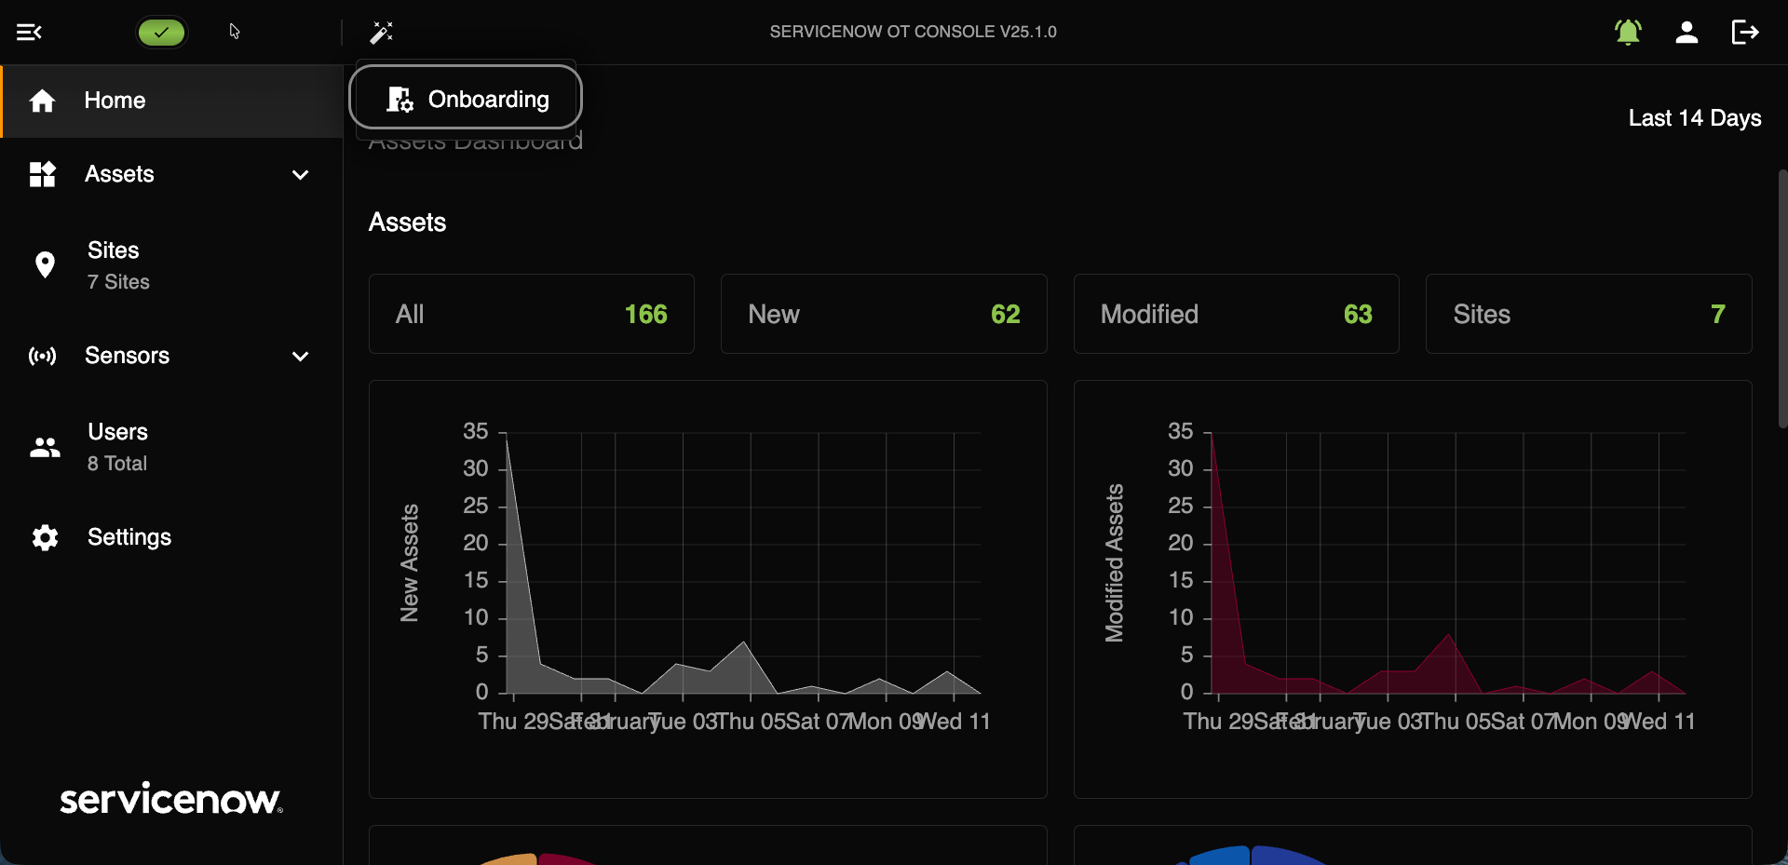
Task: Click the Modified Assets axis label
Action: (1115, 563)
